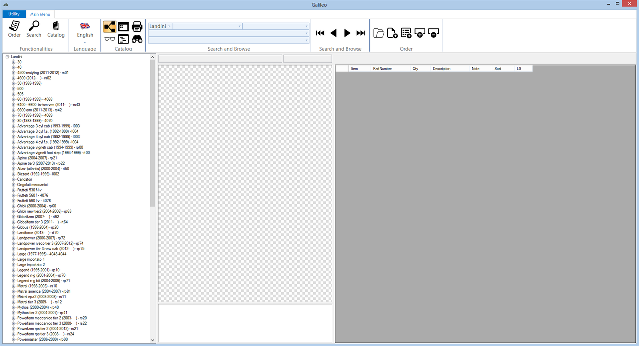This screenshot has width=639, height=346.
Task: Jump to last record arrow
Action: pyautogui.click(x=361, y=33)
